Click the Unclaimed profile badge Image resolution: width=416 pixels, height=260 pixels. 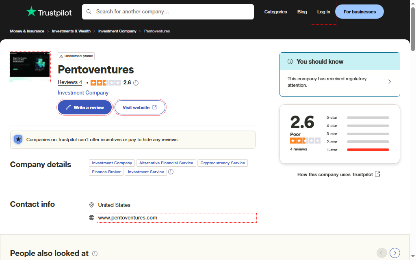point(76,56)
